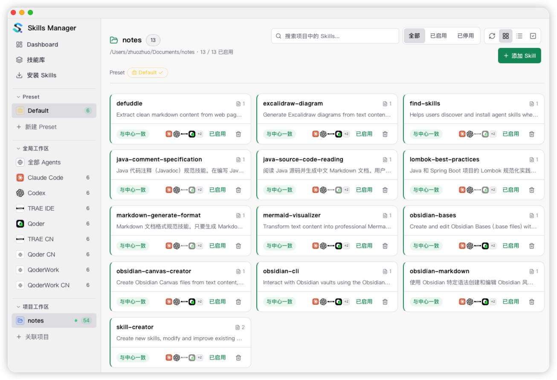Click Claude Code icon on defuddle card
The height and width of the screenshot is (380, 557).
coord(169,134)
